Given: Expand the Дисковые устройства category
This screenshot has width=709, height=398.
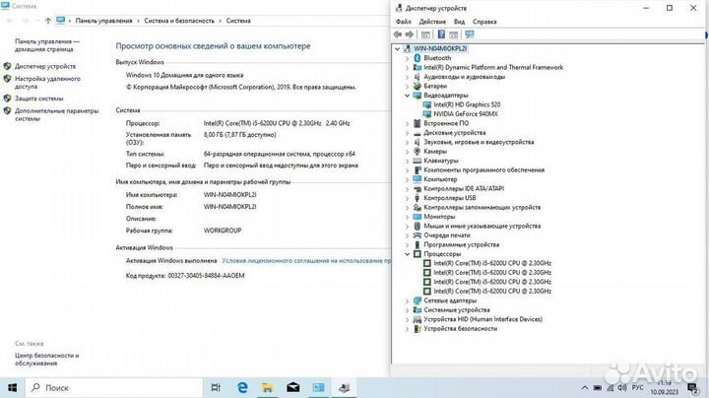Looking at the screenshot, I should [407, 133].
